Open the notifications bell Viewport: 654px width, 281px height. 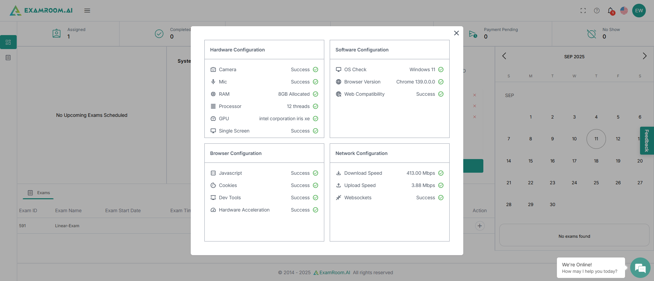point(610,11)
